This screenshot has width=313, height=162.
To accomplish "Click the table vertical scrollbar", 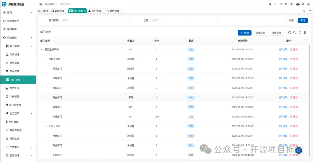I will click(309, 101).
